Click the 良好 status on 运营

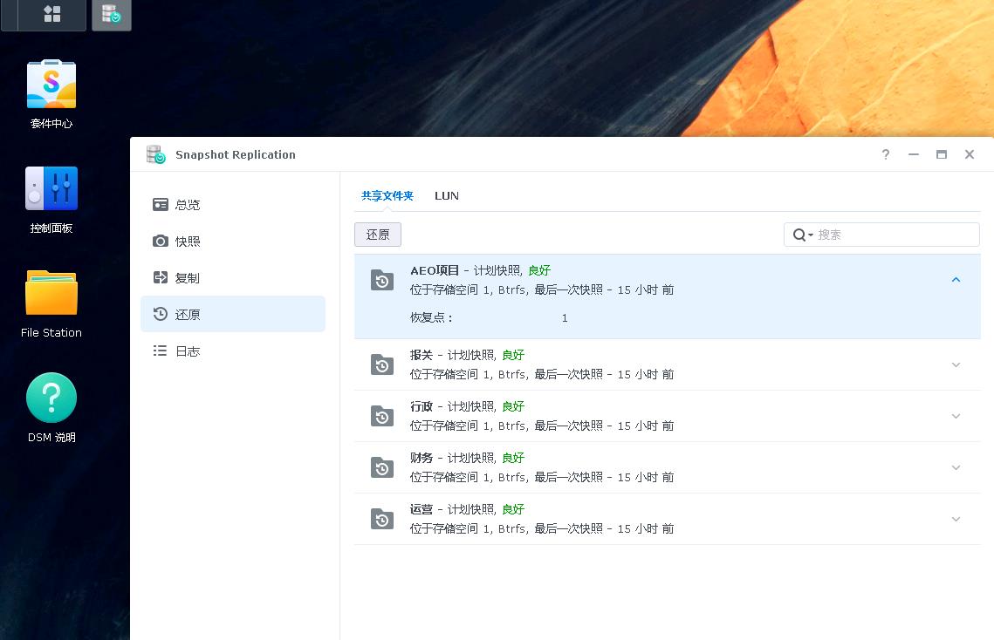point(513,509)
